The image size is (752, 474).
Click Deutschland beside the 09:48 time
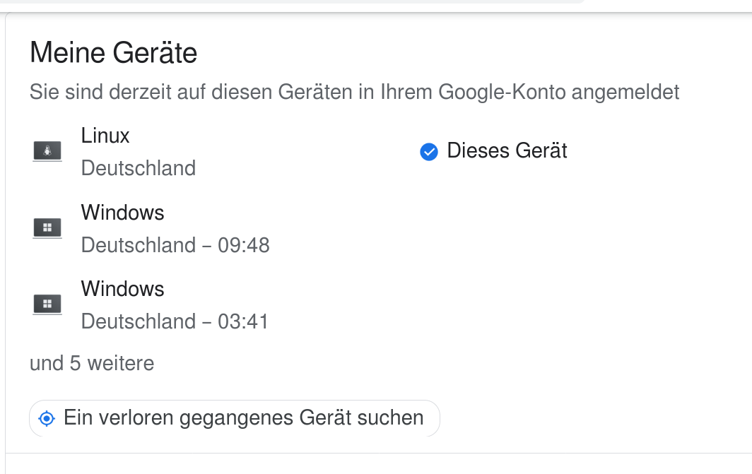click(x=139, y=245)
